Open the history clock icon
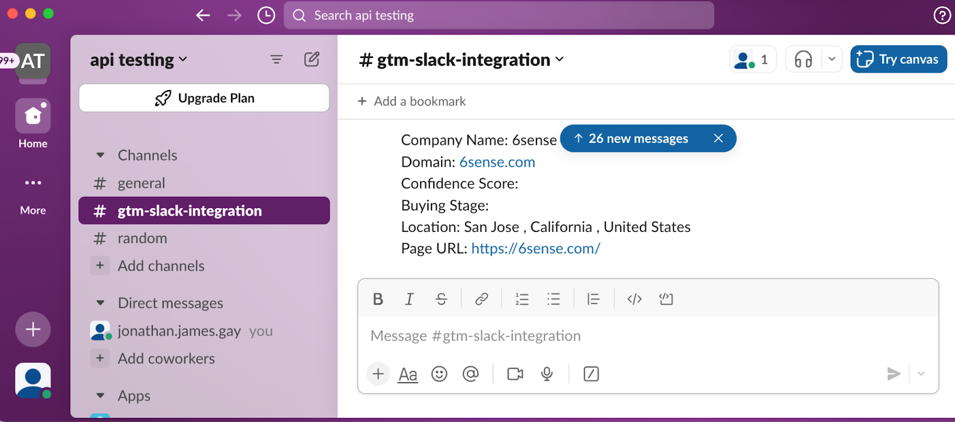 [x=266, y=15]
